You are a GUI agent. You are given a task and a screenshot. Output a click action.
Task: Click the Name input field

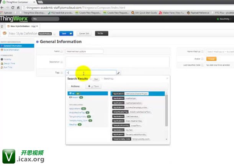[84, 51]
